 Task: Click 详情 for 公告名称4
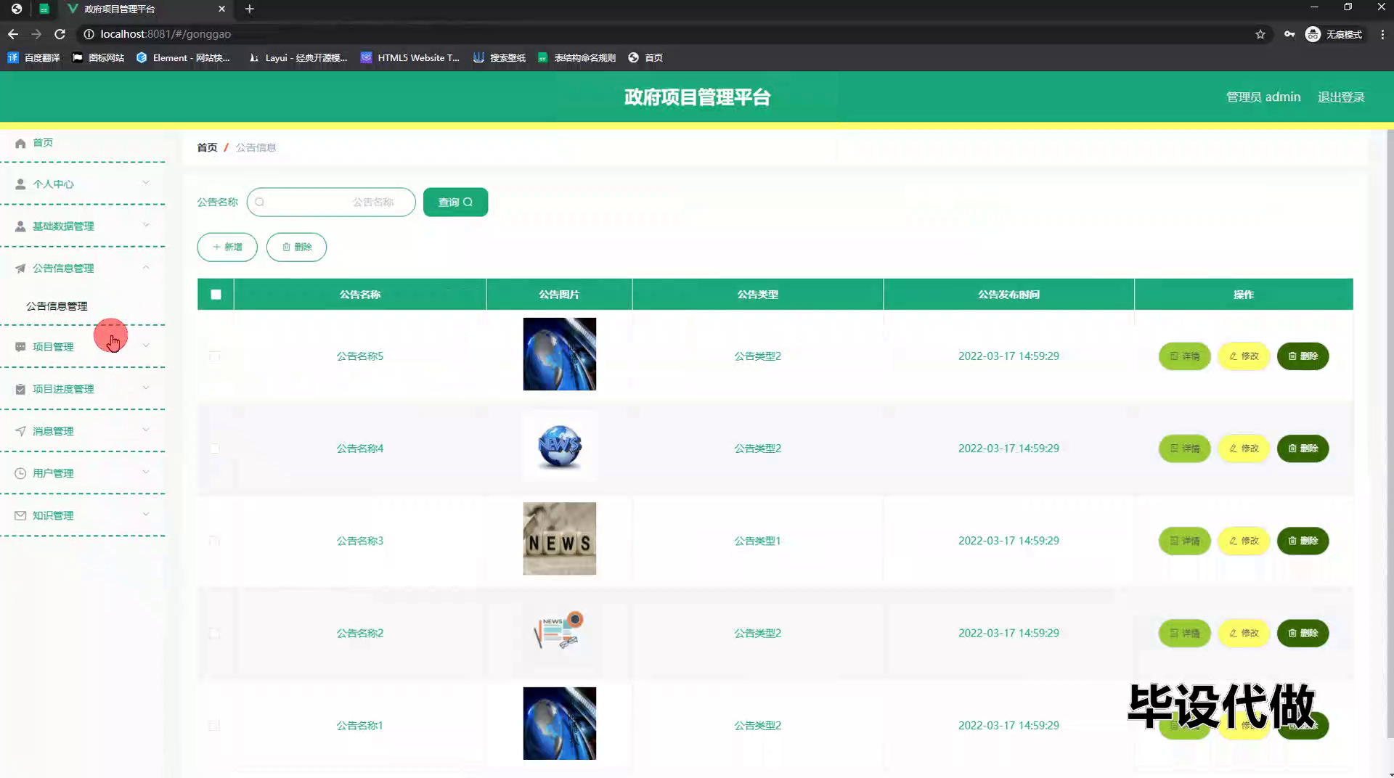tap(1184, 449)
